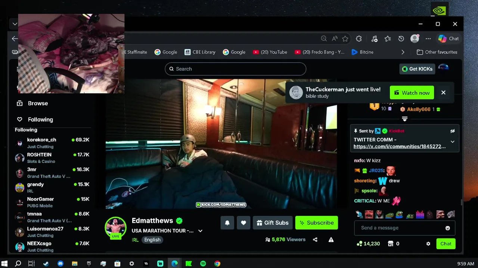Hide the pinned KickBot message
This screenshot has width=478, height=268.
pos(452,131)
